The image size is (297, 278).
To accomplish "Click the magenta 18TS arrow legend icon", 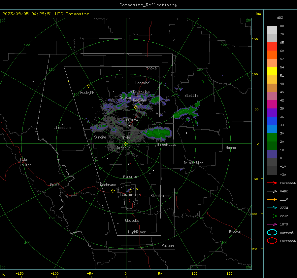I will pos(272,224).
